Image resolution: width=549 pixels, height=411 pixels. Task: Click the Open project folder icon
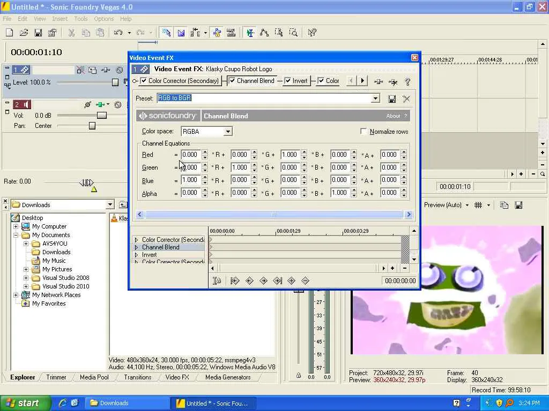(24, 33)
